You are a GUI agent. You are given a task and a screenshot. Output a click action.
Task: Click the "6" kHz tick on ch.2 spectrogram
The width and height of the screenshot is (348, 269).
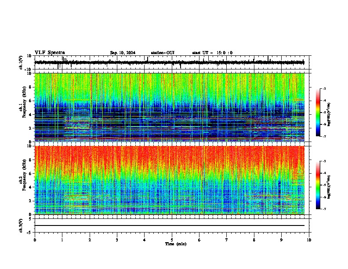(x=30, y=174)
